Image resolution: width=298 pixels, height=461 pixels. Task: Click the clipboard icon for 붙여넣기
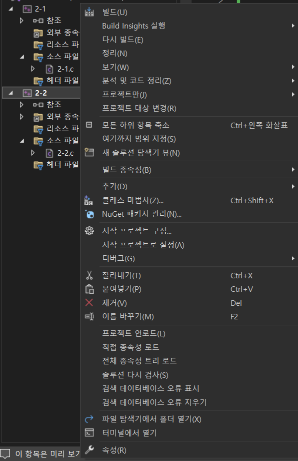point(89,289)
